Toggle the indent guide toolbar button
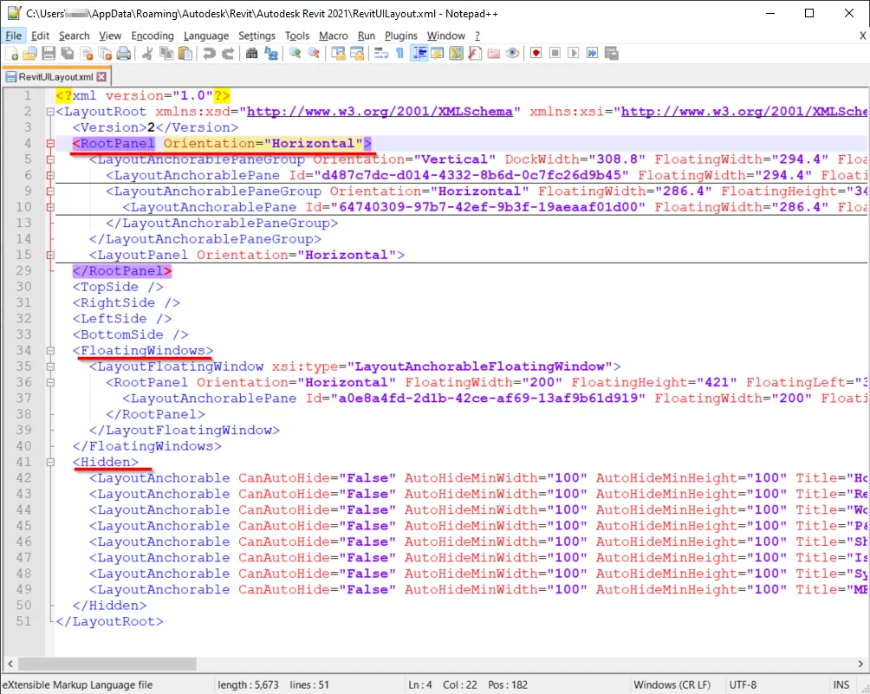Screen dimensions: 870x694 419,54
